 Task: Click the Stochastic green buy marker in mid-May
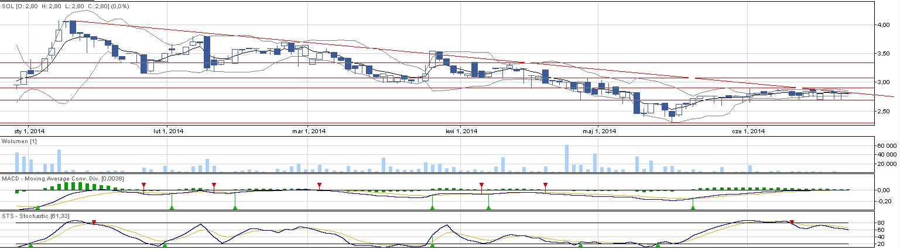click(658, 245)
